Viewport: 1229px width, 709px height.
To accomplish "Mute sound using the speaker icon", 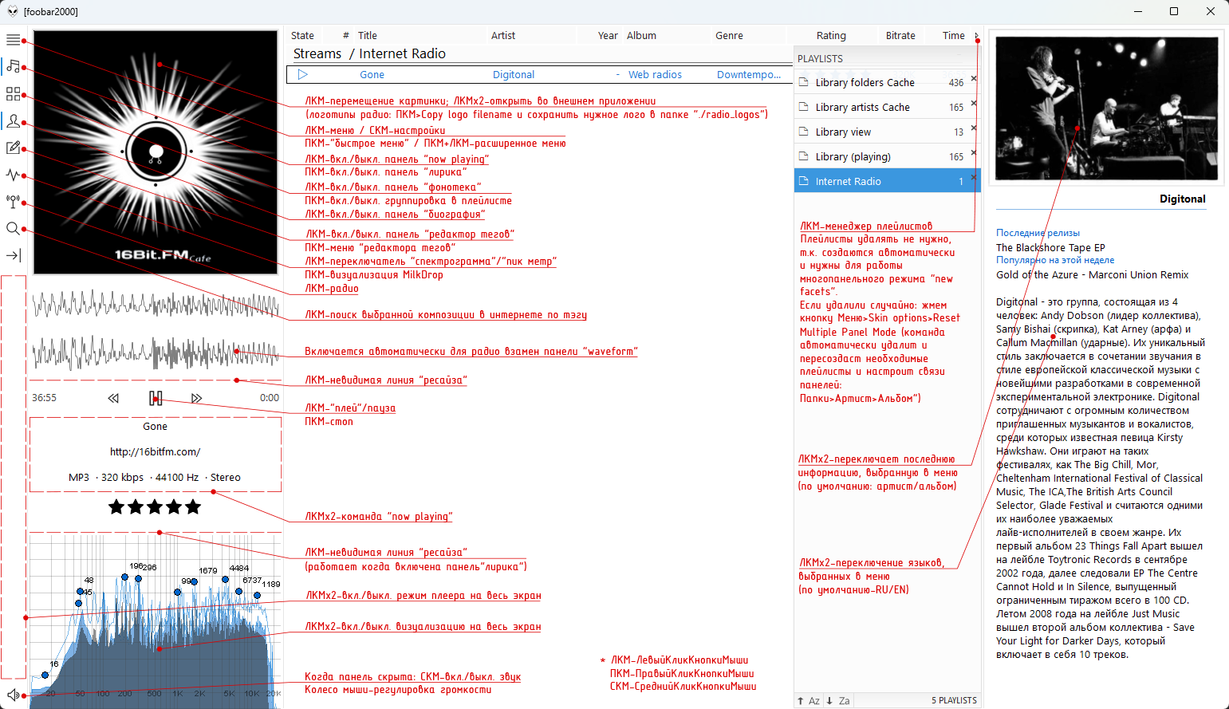I will (13, 695).
